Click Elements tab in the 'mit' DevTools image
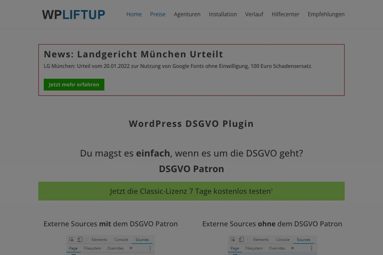Viewport: 383px width, 255px height. click(99, 240)
